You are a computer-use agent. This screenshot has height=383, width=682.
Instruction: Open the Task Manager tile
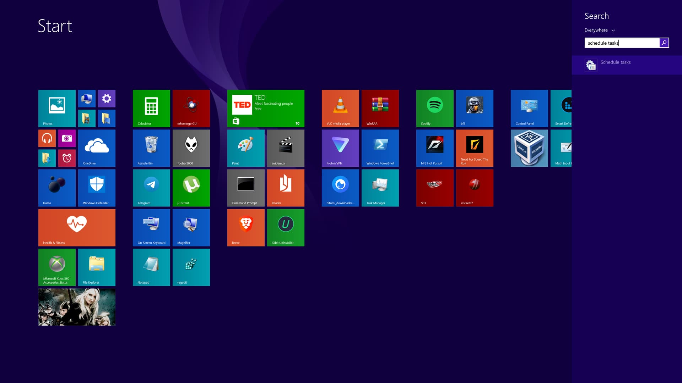[380, 188]
